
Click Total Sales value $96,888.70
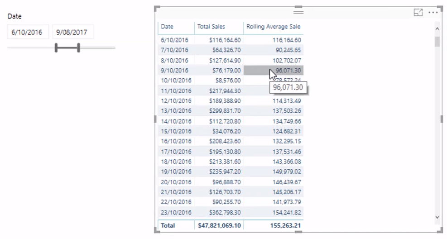[226, 182]
